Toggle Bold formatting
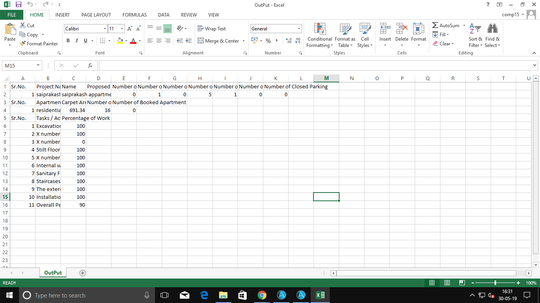Viewport: 540px width, 303px height. 68,41
